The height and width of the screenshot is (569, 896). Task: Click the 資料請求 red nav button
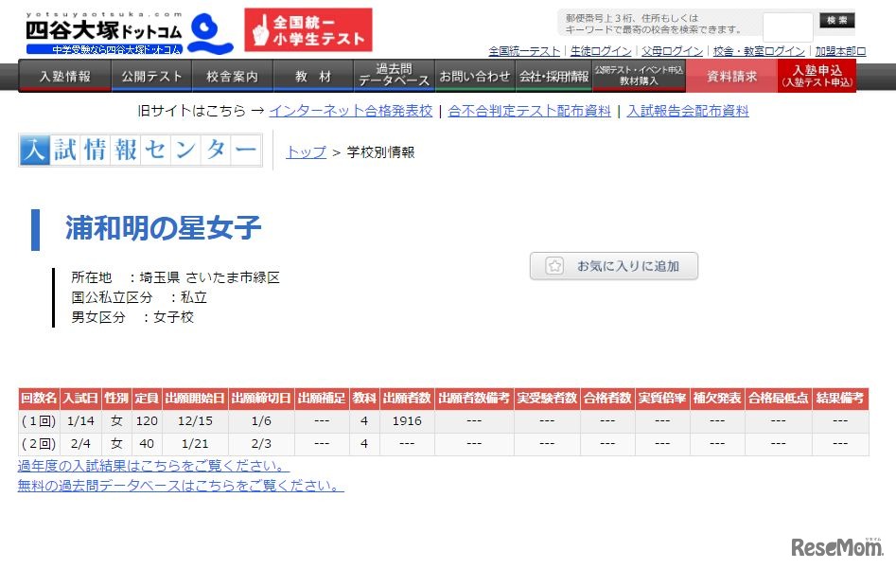point(729,76)
